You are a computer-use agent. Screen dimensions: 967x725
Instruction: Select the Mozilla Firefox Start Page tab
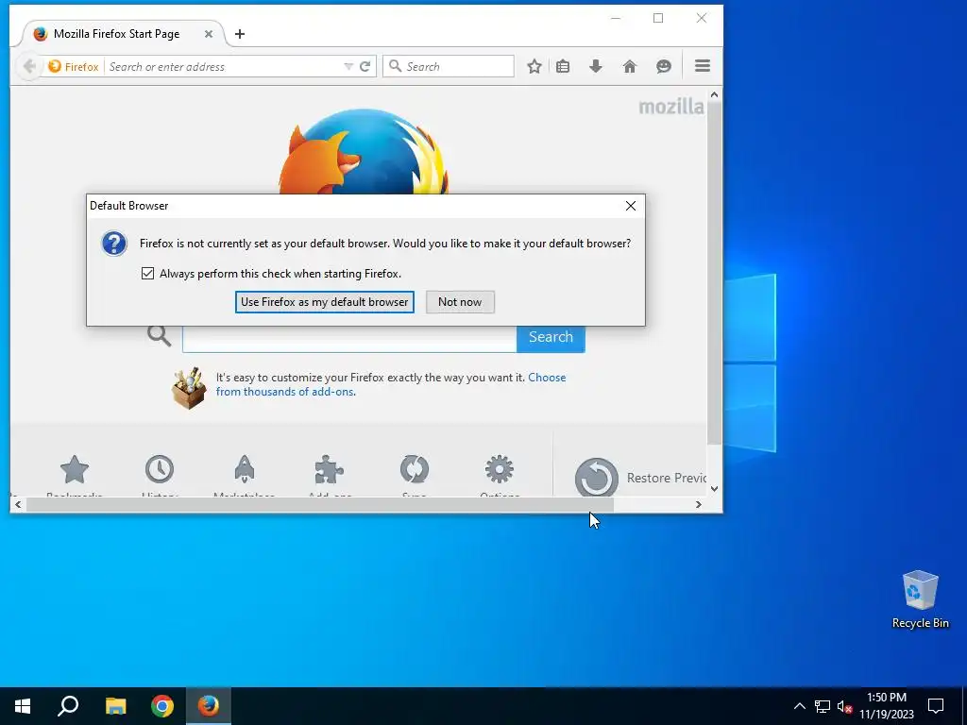coord(124,34)
